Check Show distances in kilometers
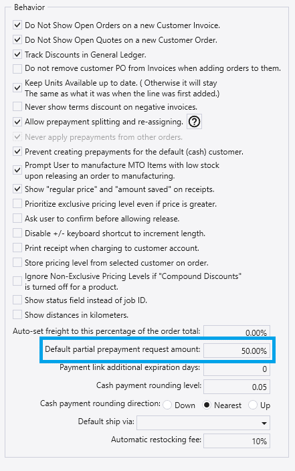 coord(17,315)
